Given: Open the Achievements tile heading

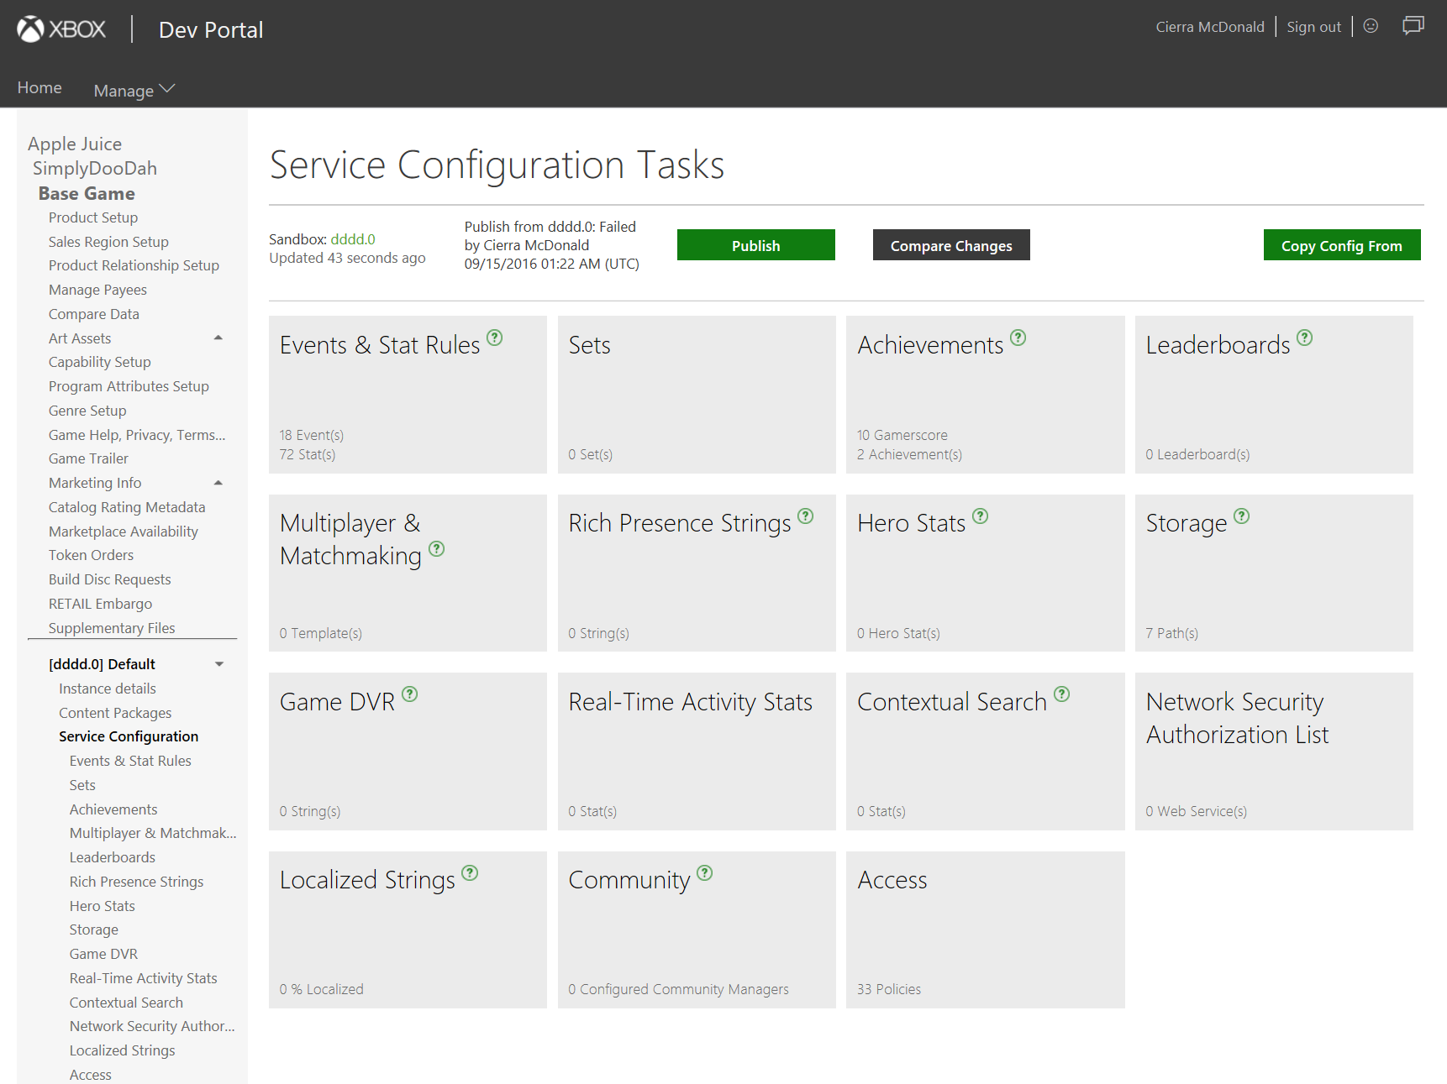Looking at the screenshot, I should coord(930,345).
